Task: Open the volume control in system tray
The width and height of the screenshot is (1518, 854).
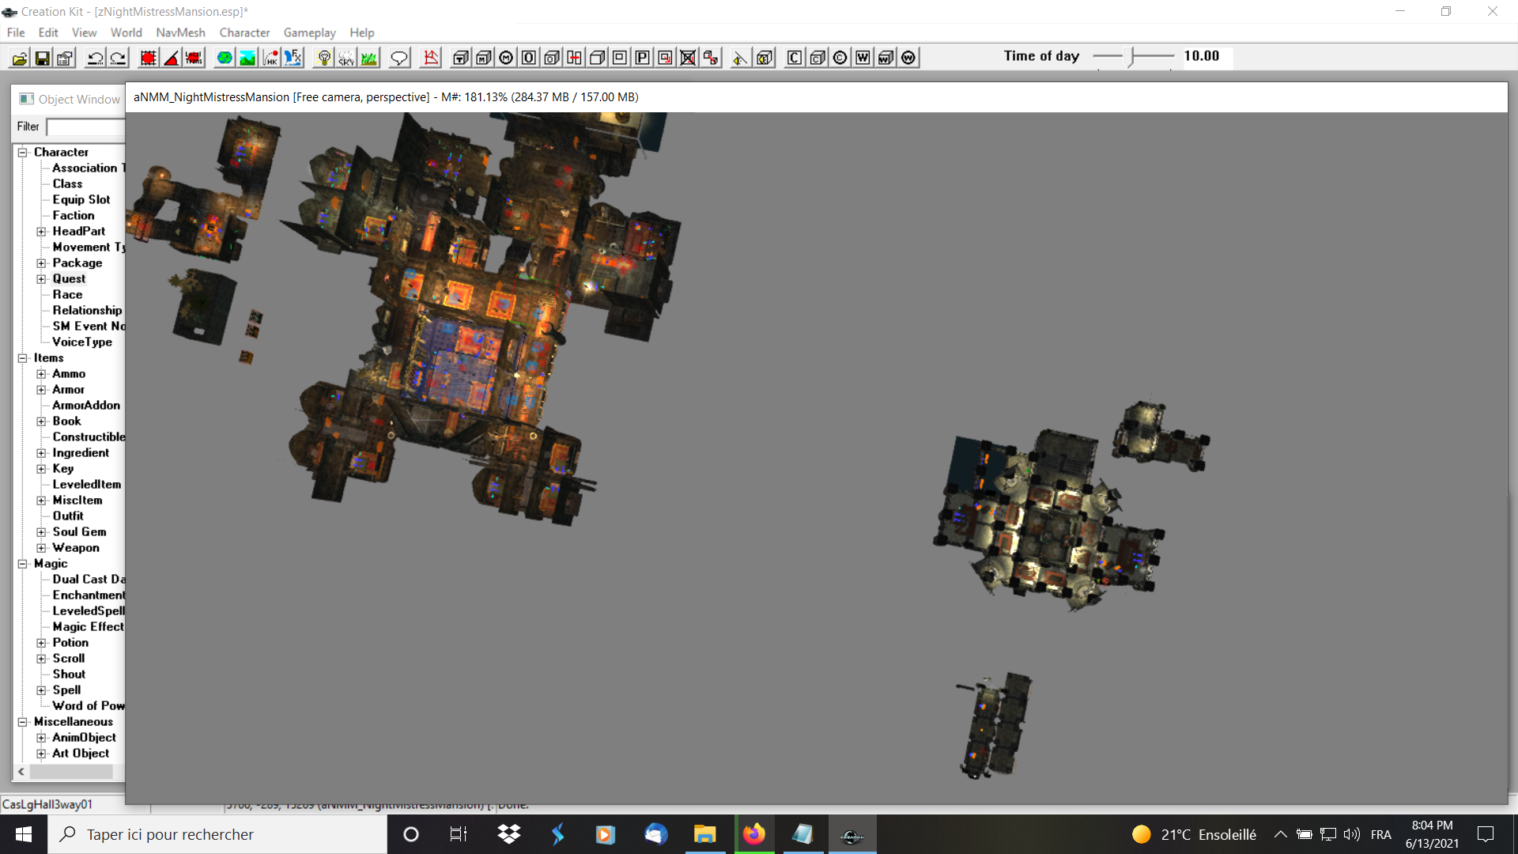Action: (x=1352, y=834)
